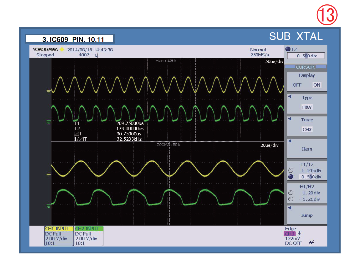The height and width of the screenshot is (257, 356).
Task: Set cursor Display to OFF
Action: [297, 85]
